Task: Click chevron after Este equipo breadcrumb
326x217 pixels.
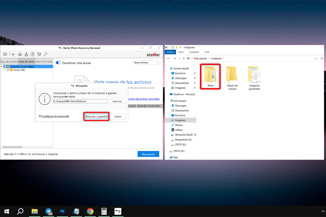Action: (x=208, y=58)
